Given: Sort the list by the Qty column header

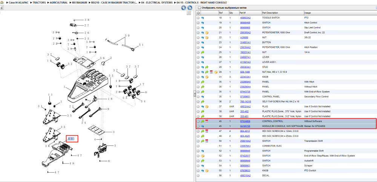Looking at the screenshot, I should 231,13.
